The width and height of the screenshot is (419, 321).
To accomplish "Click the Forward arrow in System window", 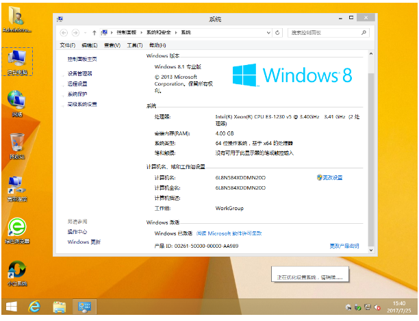I will (75, 33).
